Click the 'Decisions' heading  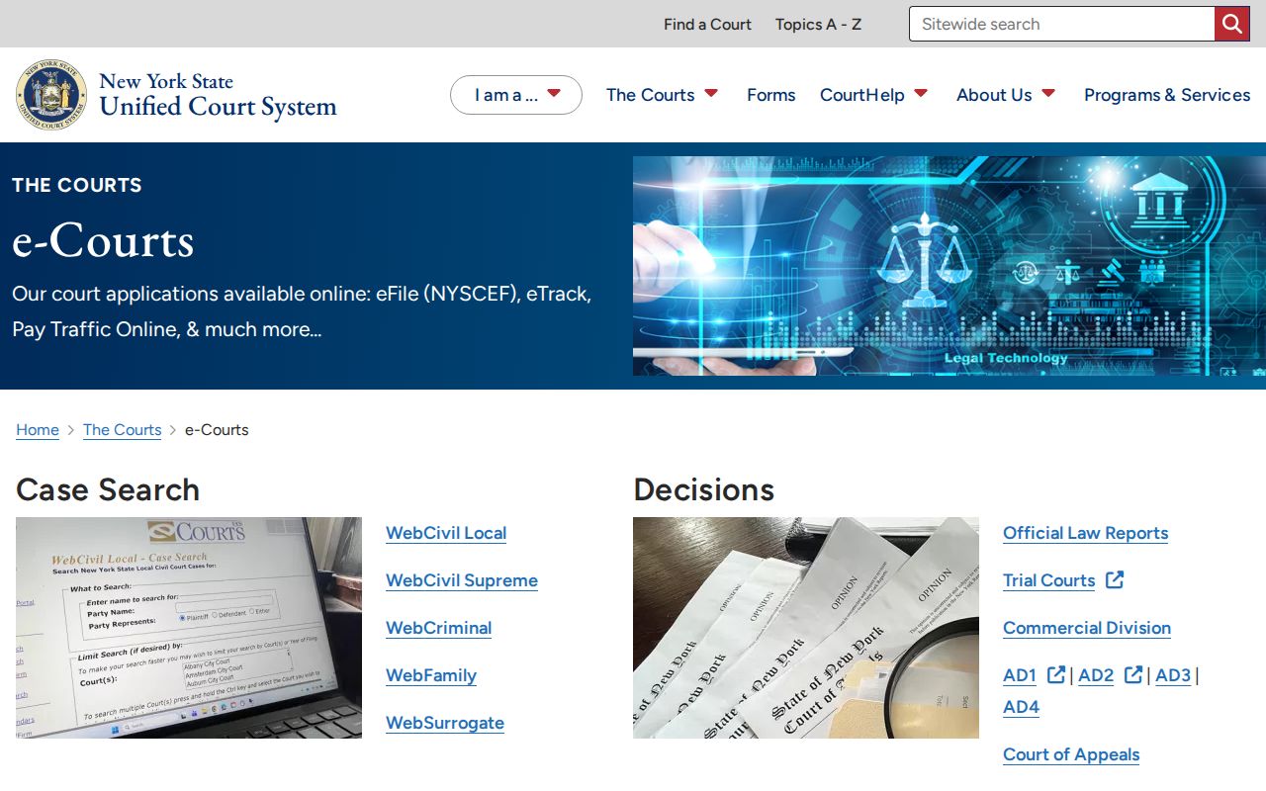click(x=704, y=489)
